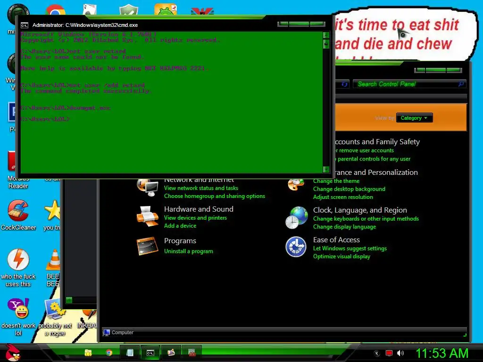This screenshot has height=362, width=483.
Task: Click Let Windows suggest settings
Action: [x=350, y=248]
